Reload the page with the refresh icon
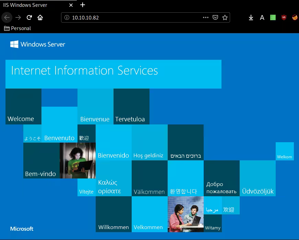Screen dimensions: 299x240 [x=29, y=17]
